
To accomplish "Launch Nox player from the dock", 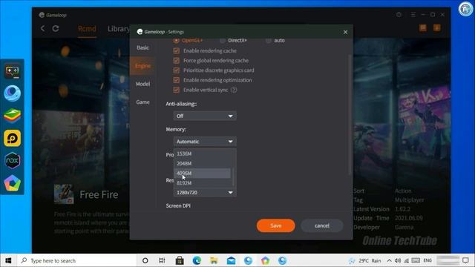I will pos(13,160).
